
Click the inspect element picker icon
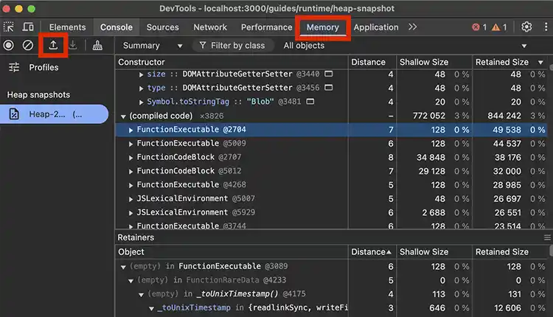pyautogui.click(x=10, y=27)
